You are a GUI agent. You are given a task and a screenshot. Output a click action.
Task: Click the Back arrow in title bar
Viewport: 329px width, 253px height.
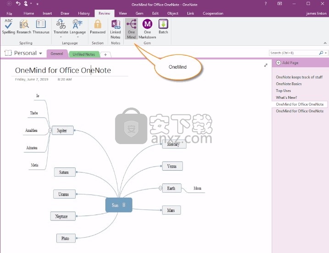[x=9, y=4]
